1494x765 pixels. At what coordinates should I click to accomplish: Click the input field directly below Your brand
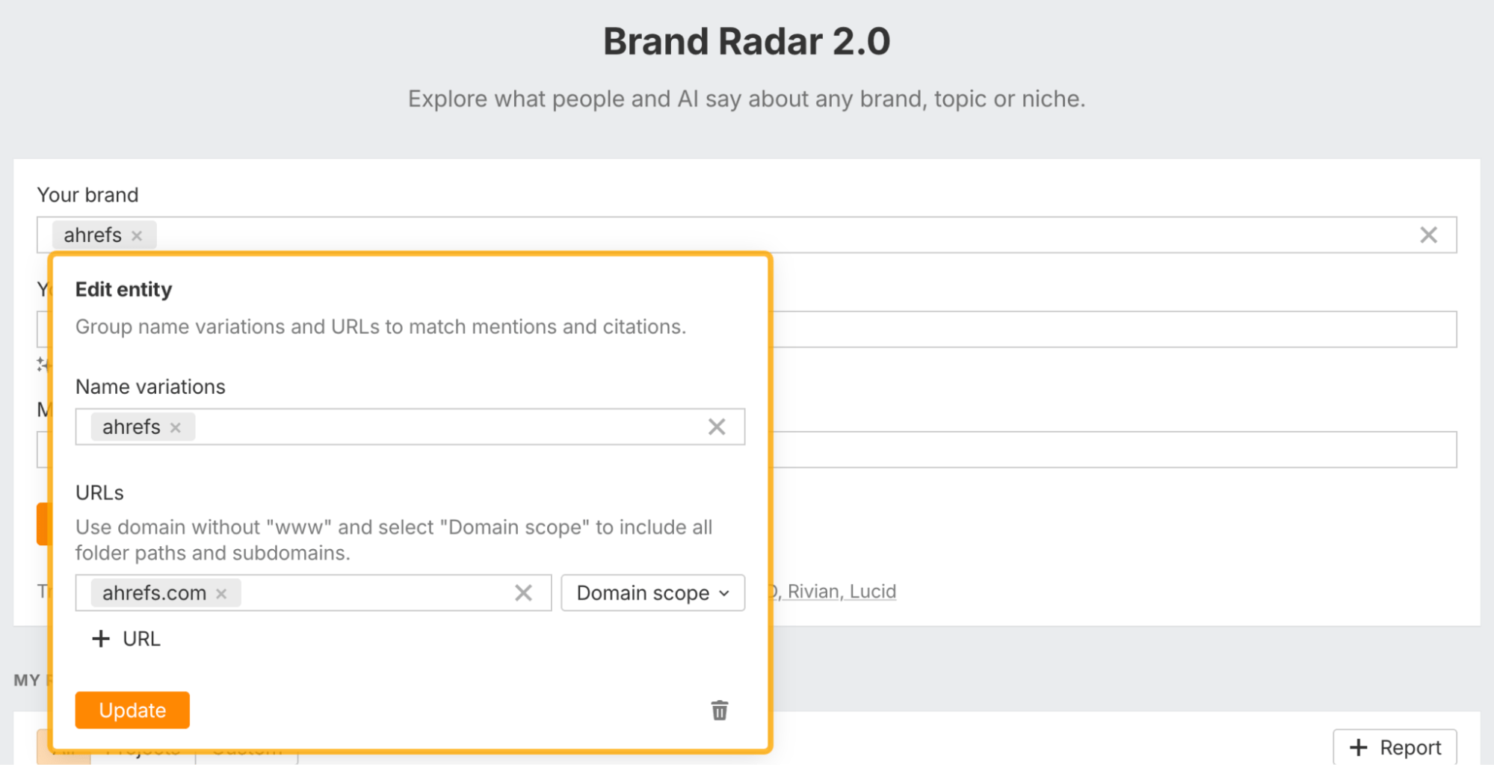[1114, 329]
